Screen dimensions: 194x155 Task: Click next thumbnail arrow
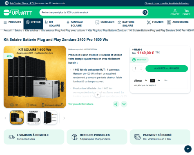coord(64,118)
